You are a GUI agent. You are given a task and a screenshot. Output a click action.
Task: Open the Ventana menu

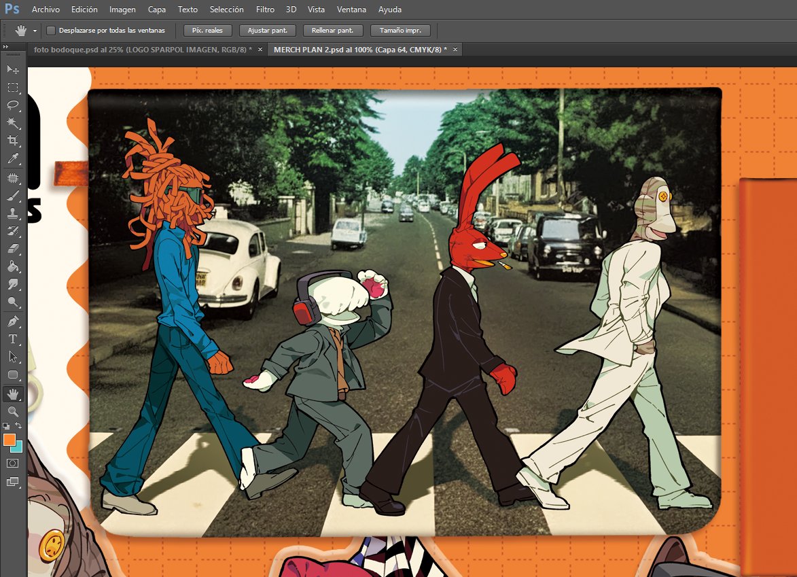[x=351, y=9]
